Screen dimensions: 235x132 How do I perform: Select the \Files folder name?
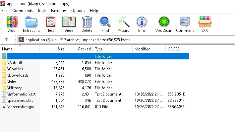coord(12,82)
